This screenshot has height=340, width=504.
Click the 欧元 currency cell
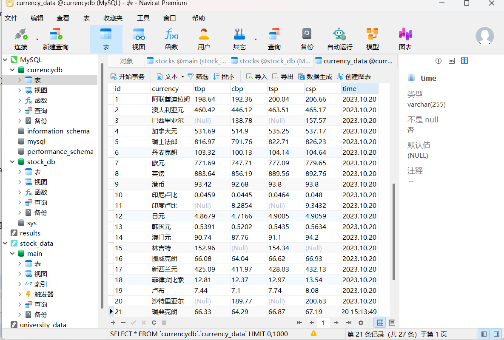[x=172, y=163]
